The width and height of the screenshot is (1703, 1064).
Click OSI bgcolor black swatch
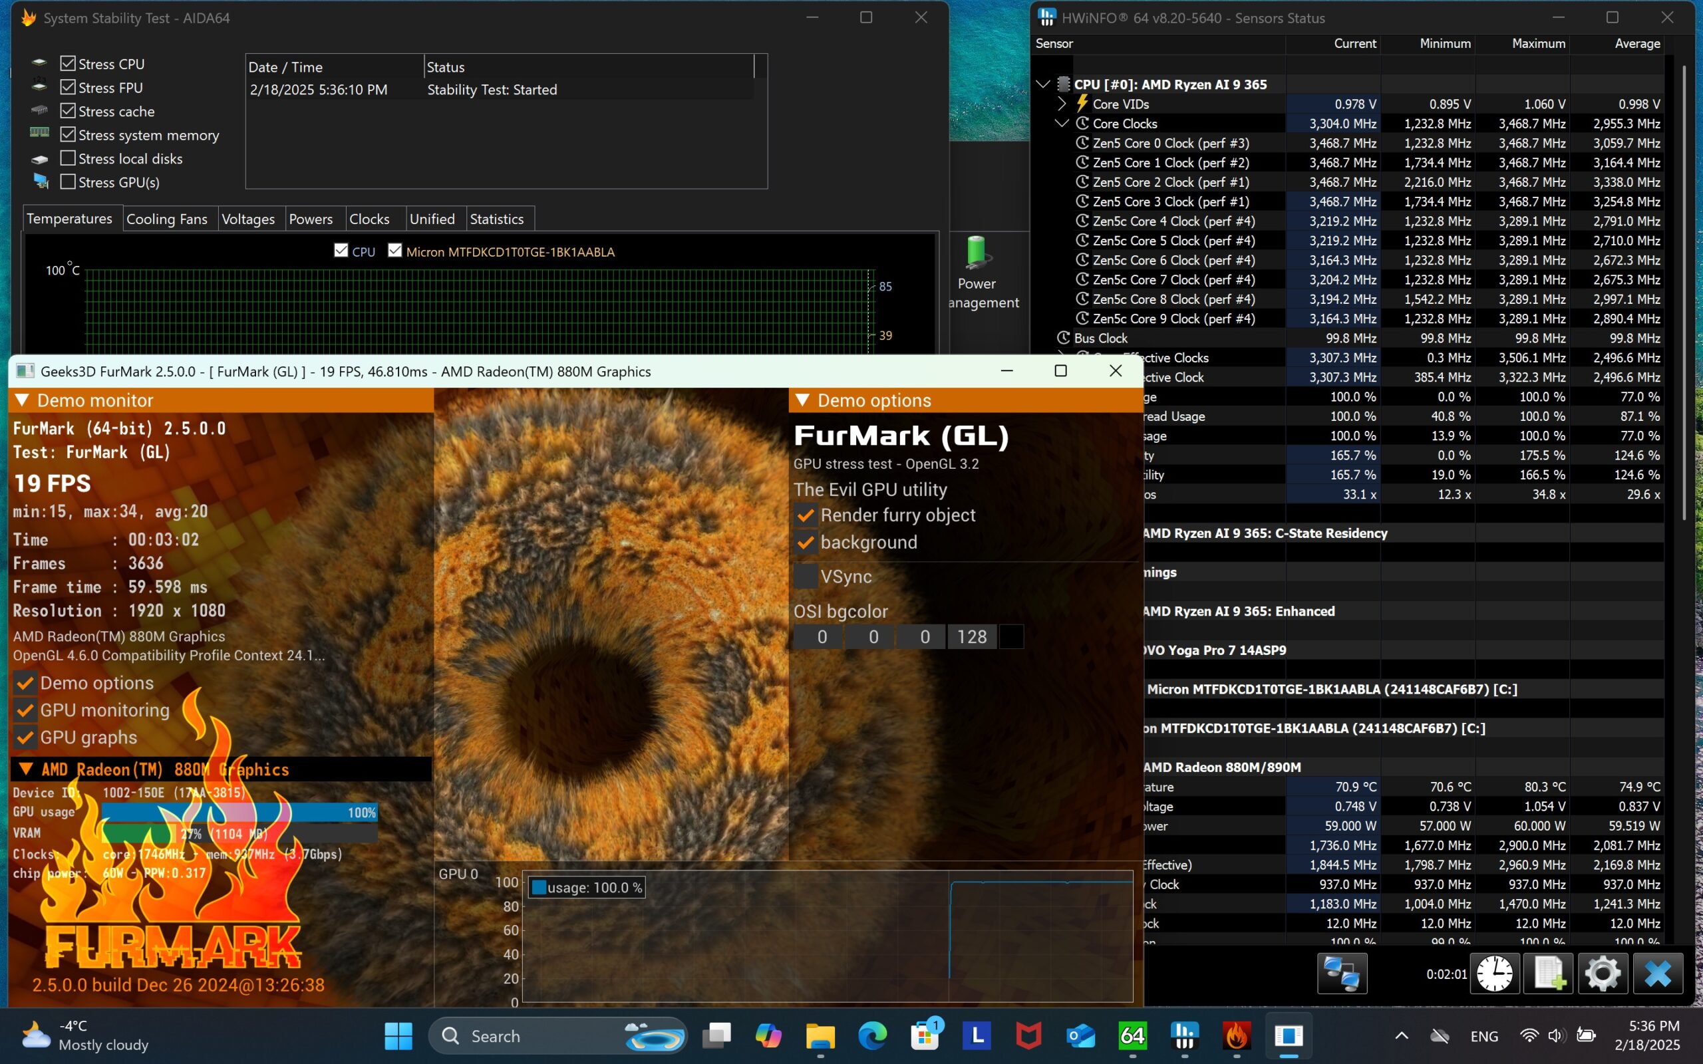point(1011,637)
